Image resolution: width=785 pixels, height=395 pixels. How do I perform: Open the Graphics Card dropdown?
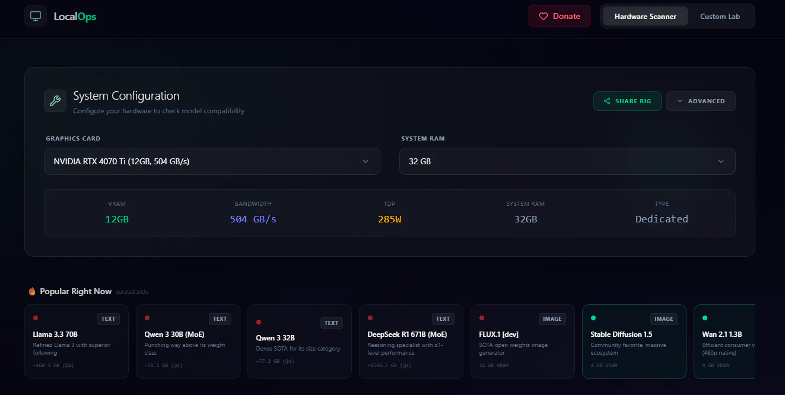[212, 161]
